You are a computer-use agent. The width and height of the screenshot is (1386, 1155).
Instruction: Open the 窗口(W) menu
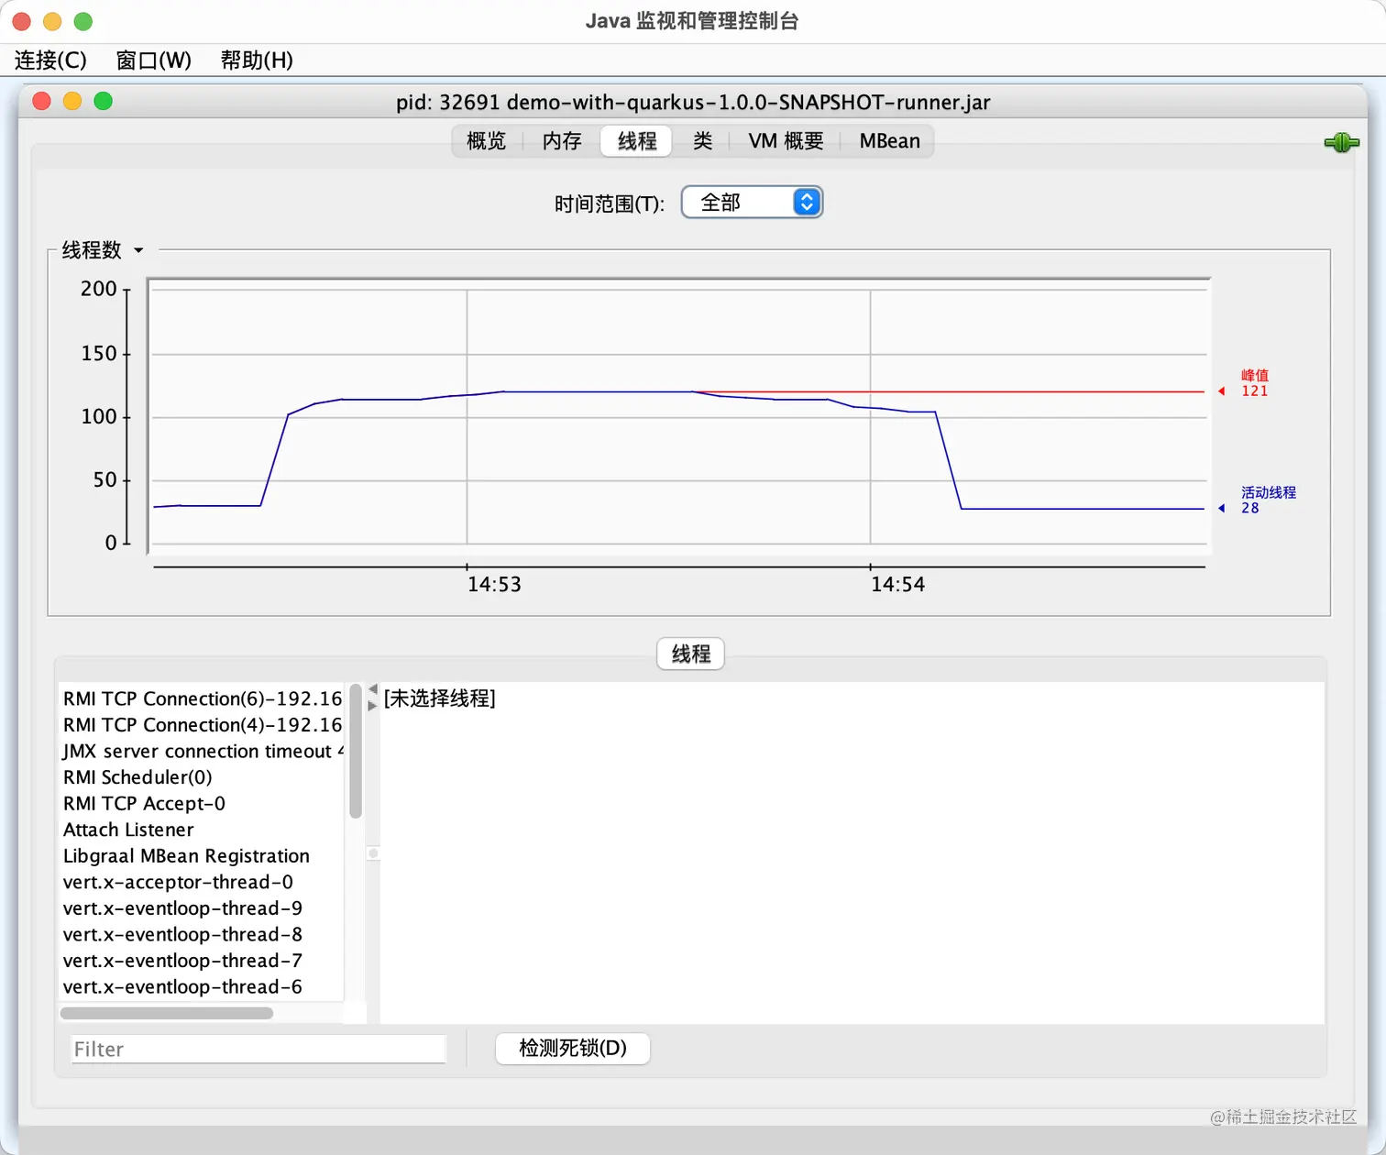[154, 60]
